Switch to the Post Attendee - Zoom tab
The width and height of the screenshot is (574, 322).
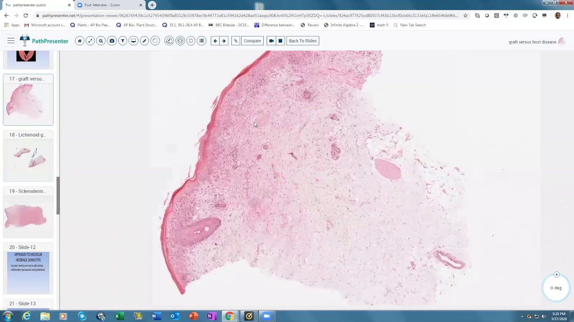click(x=109, y=5)
